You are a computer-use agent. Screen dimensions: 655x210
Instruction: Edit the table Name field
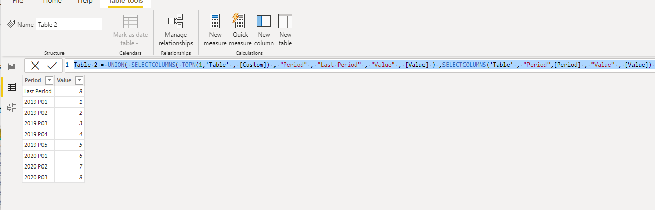[x=69, y=24]
